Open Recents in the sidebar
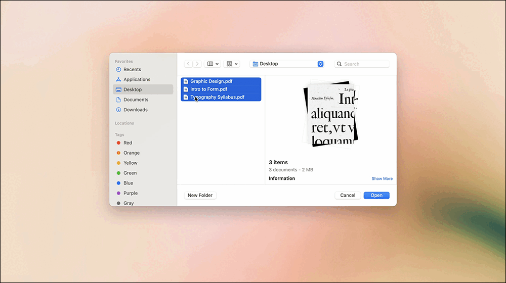Screen dimensions: 506x283 pyautogui.click(x=132, y=70)
